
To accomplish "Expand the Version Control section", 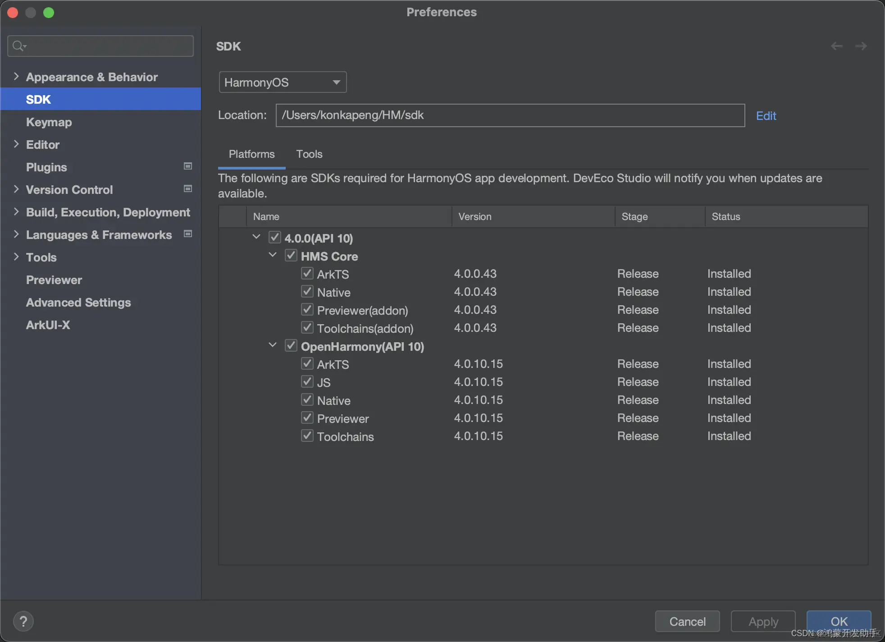I will coord(16,189).
